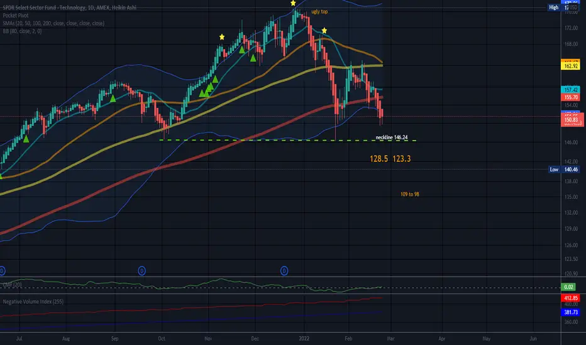Screen dimensions: 586x345
Task: Click the Oct label on time axis
Action: click(x=162, y=339)
